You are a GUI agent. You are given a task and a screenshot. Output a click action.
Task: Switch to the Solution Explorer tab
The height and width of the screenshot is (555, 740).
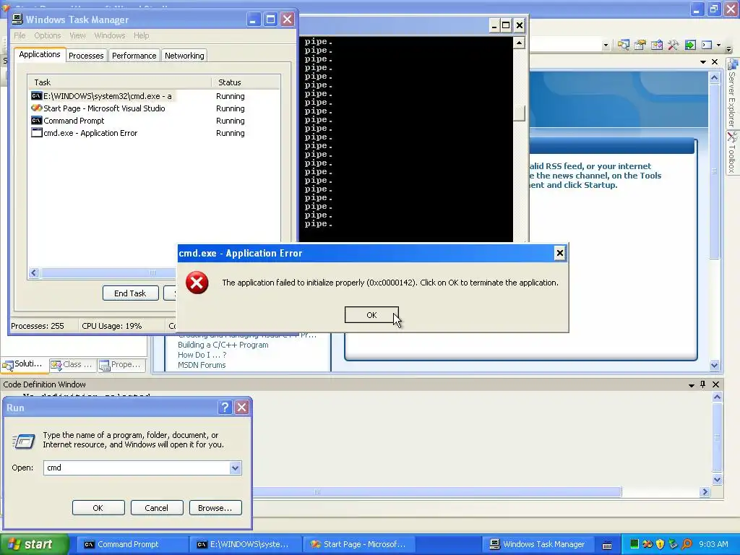click(x=22, y=364)
